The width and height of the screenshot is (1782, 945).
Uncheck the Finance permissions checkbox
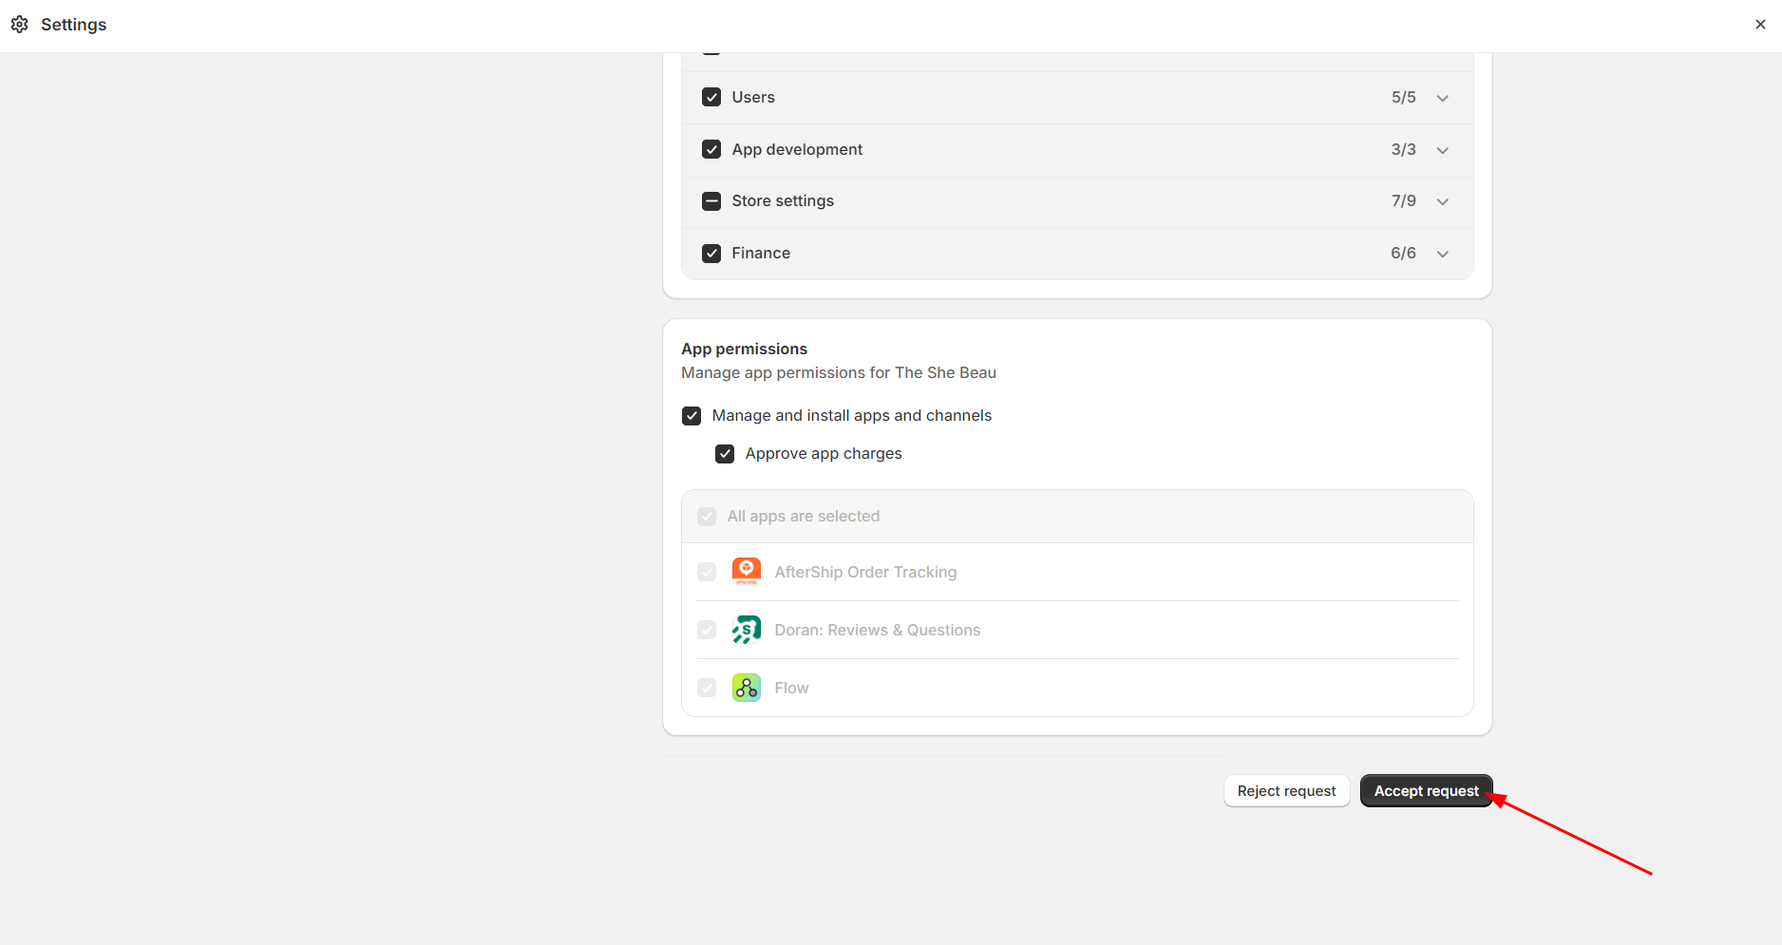pyautogui.click(x=711, y=254)
